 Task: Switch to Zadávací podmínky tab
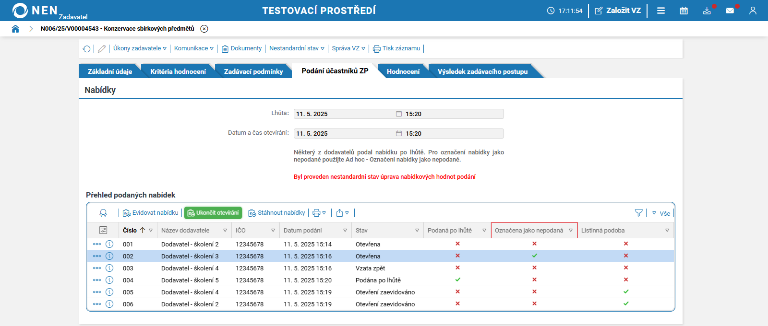253,71
